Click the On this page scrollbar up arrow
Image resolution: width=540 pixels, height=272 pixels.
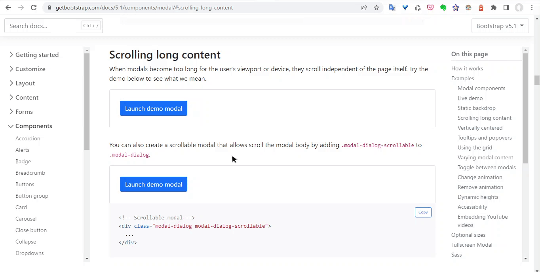pyautogui.click(x=526, y=50)
